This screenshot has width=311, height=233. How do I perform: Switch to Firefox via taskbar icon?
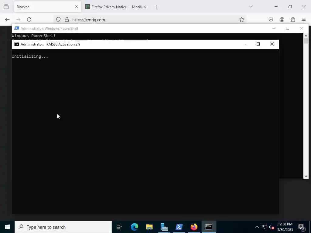tap(194, 227)
